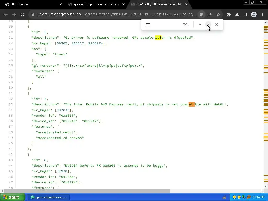Screen dimensions: 268x201
Task: Click the highlighted 'ati' in compatible
Action: (192, 104)
